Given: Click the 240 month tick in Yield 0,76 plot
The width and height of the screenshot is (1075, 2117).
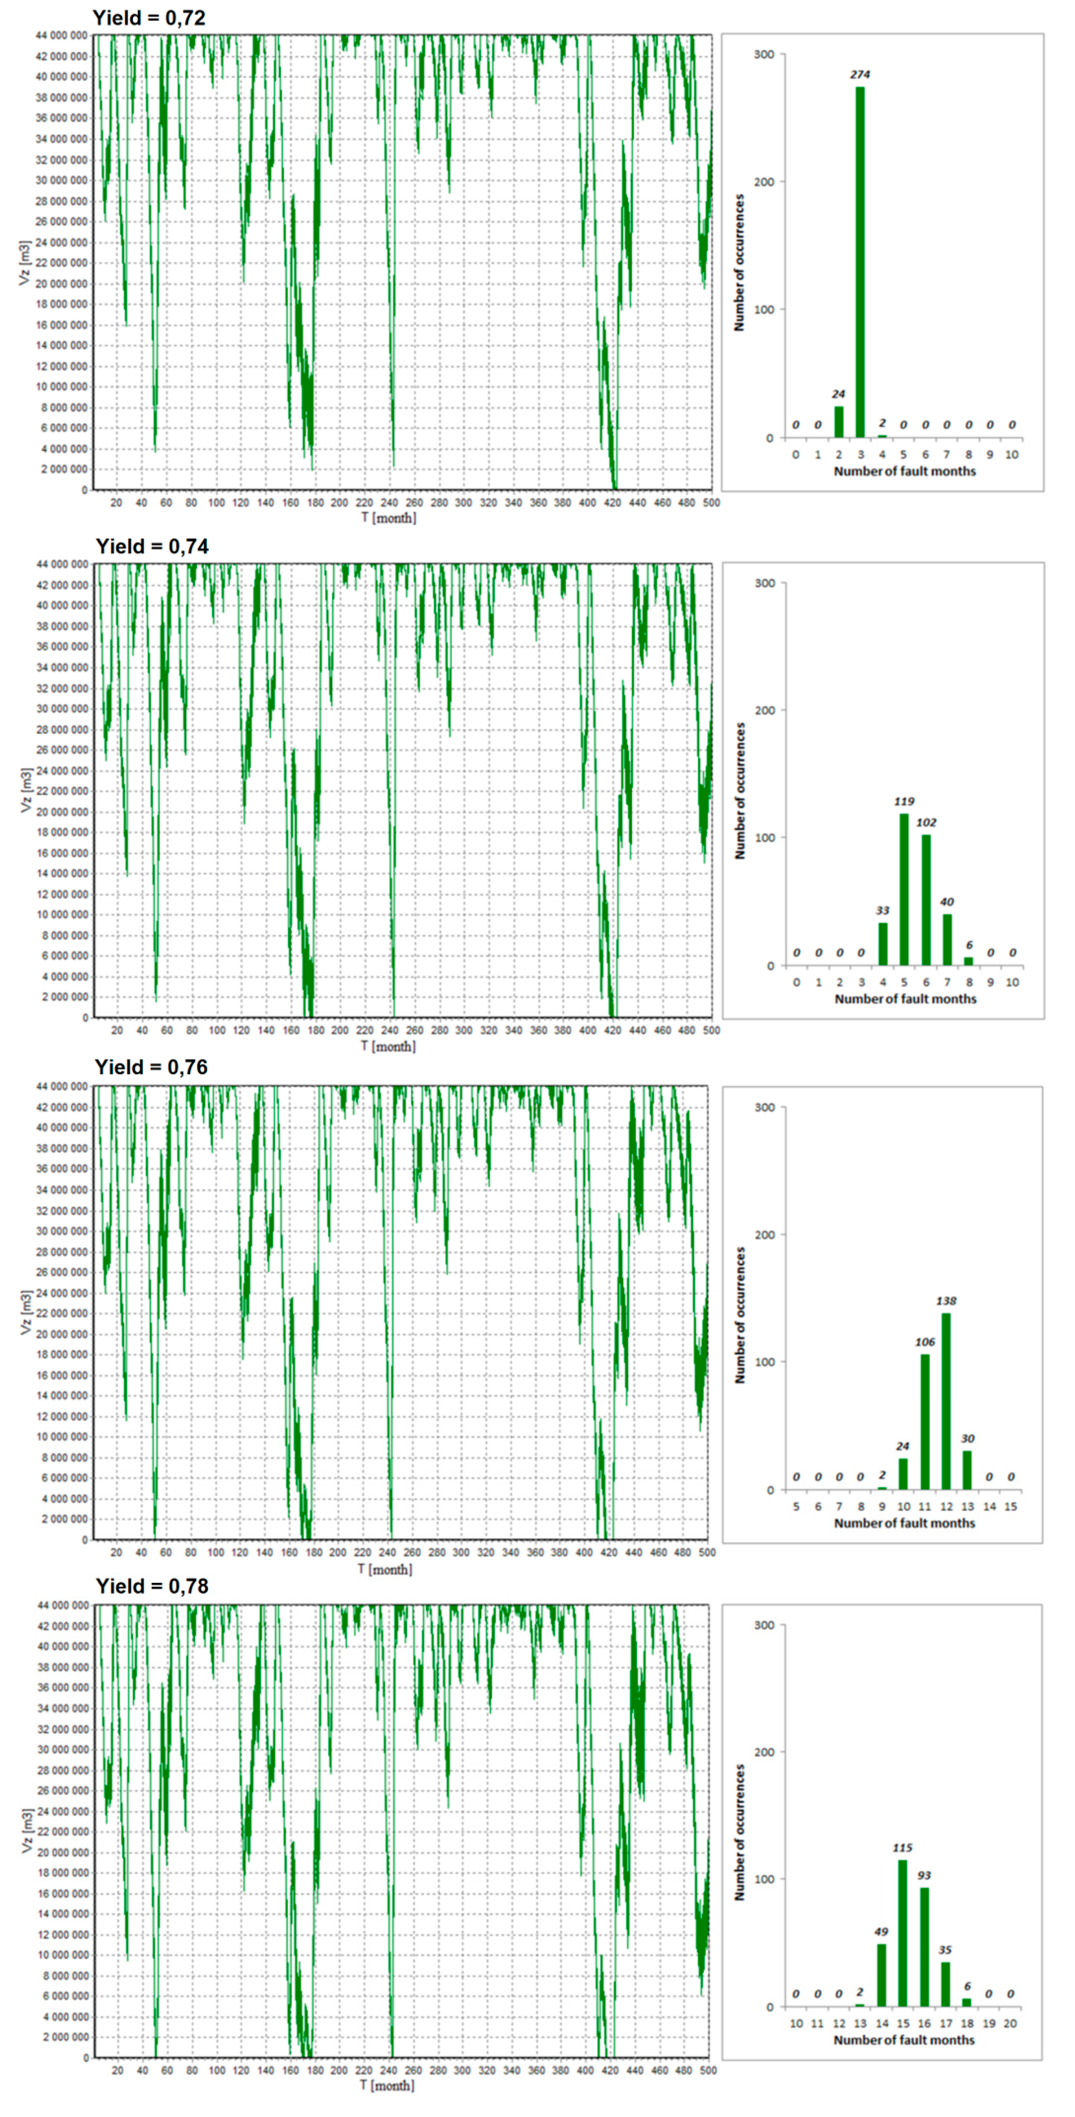Looking at the screenshot, I should tap(388, 1552).
